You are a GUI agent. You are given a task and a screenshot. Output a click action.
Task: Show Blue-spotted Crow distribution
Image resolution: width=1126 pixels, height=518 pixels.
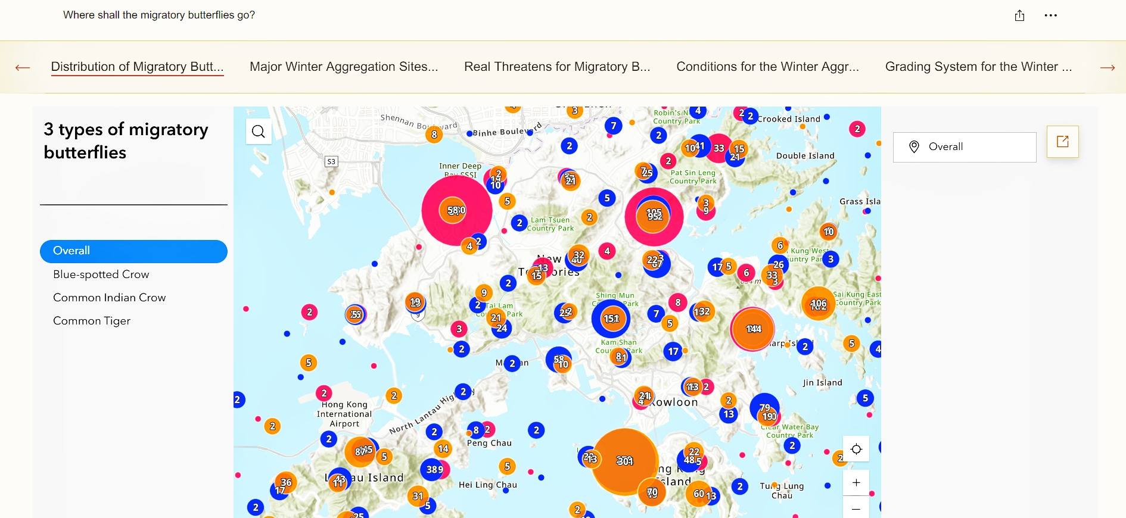coord(101,274)
